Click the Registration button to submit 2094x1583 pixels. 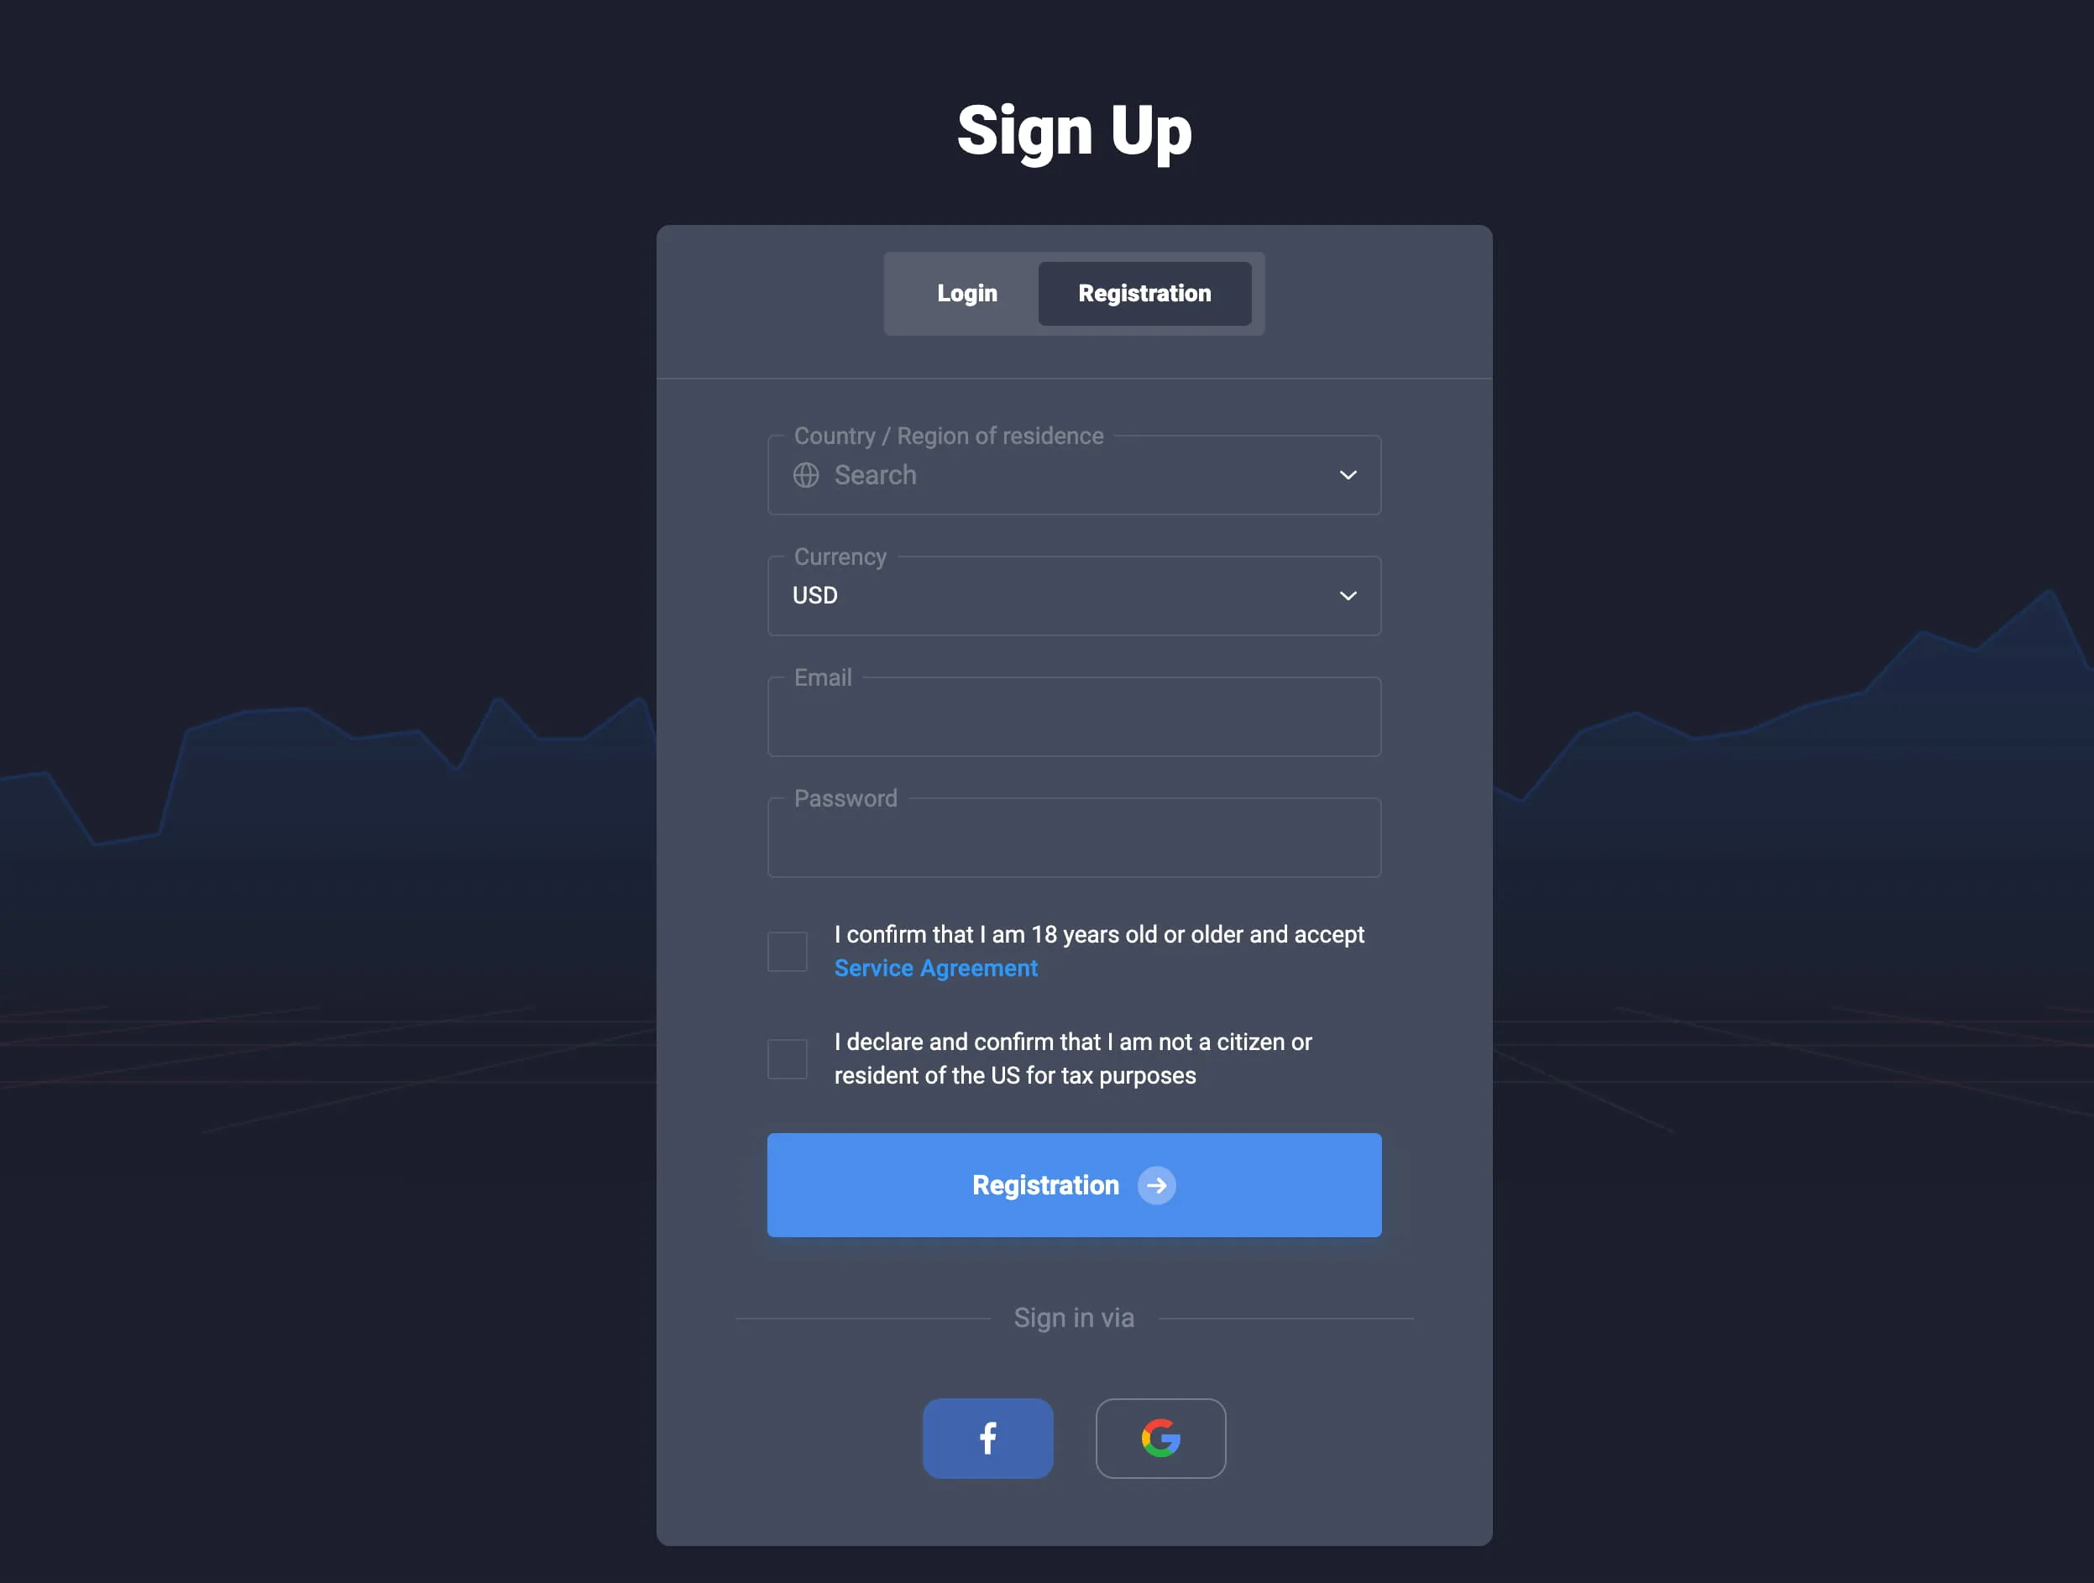point(1075,1186)
